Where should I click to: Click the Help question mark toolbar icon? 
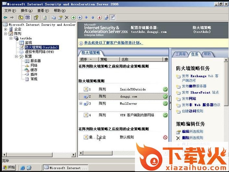click(36, 18)
